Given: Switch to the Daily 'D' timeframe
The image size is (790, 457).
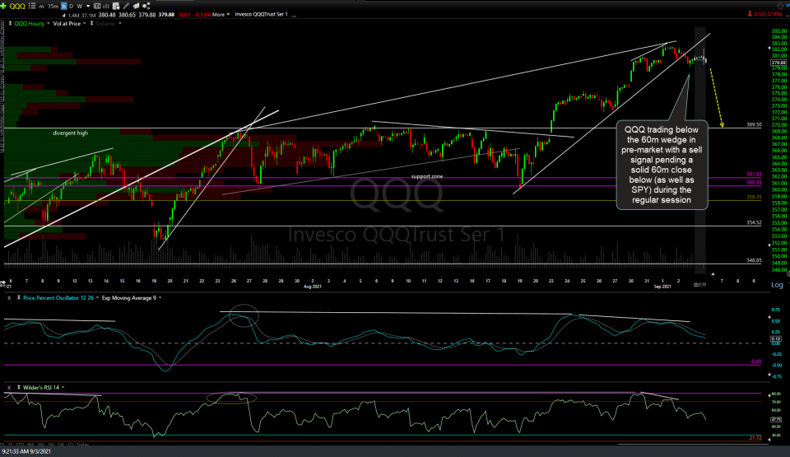Looking at the screenshot, I should click(71, 7).
